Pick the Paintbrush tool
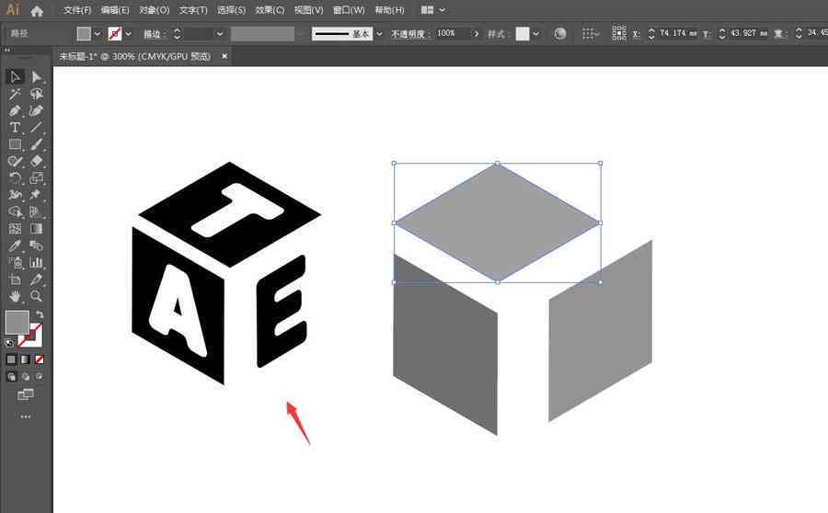The width and height of the screenshot is (828, 513). 36,144
